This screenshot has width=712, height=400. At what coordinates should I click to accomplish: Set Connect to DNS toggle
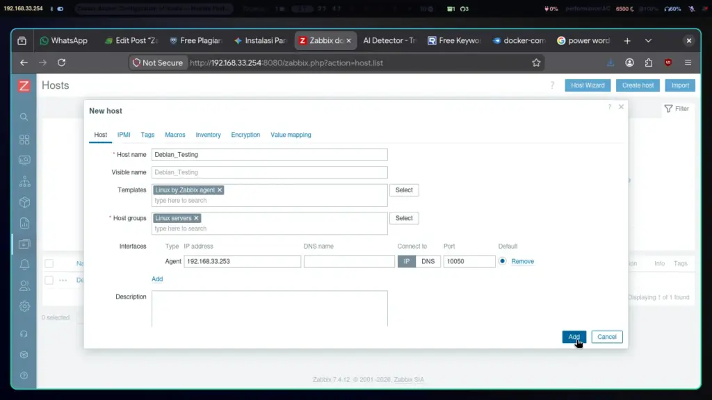click(428, 261)
